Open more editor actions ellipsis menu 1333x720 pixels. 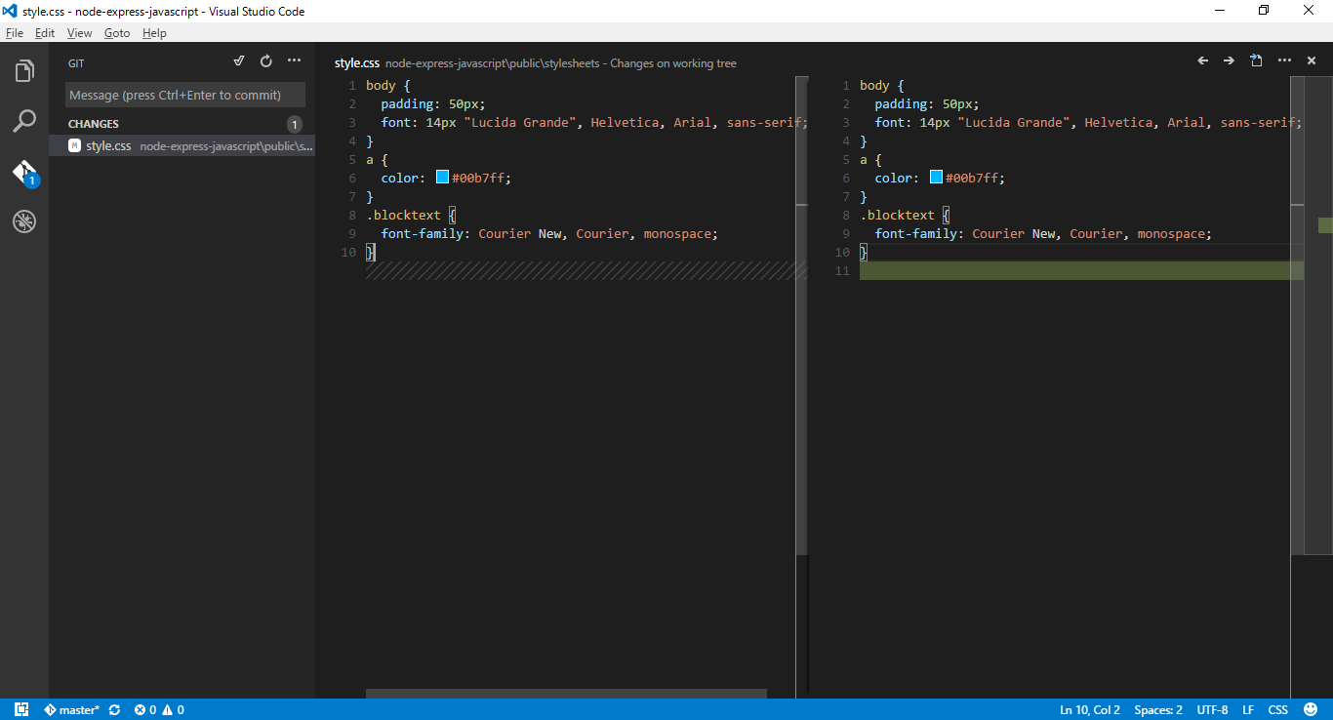(1284, 61)
